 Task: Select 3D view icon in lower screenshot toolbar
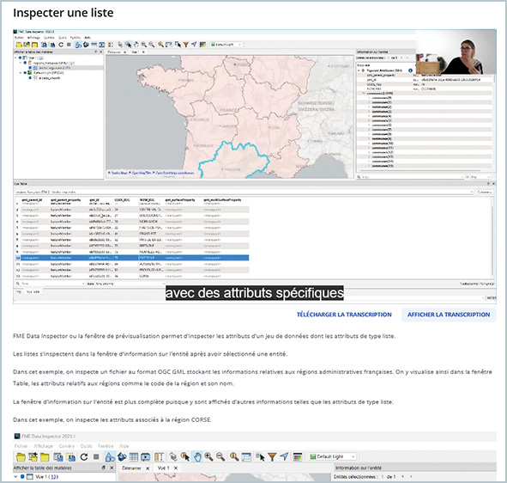point(122,457)
